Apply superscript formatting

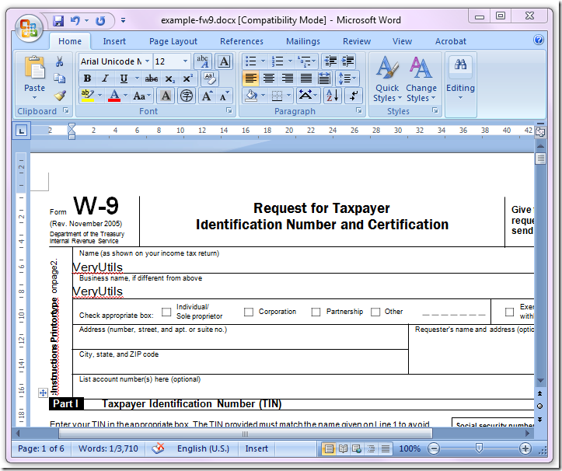[x=187, y=78]
